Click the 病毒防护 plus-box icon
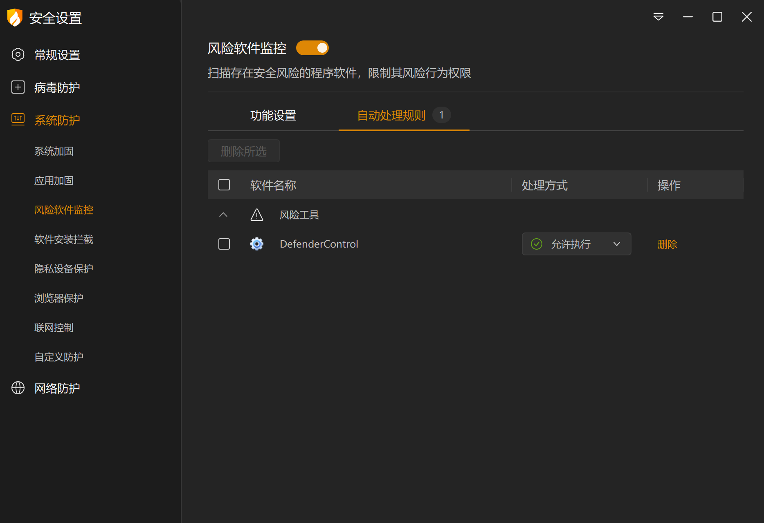The image size is (764, 523). (x=18, y=87)
